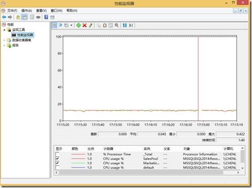
Task: Check the default pool CPU usage checkbox
Action: click(57, 167)
